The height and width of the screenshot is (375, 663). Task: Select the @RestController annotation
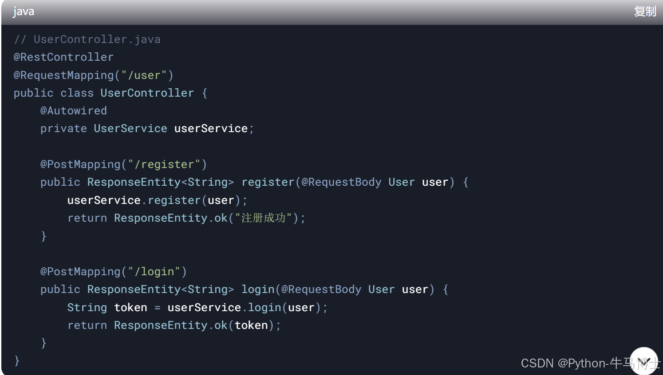tap(63, 57)
